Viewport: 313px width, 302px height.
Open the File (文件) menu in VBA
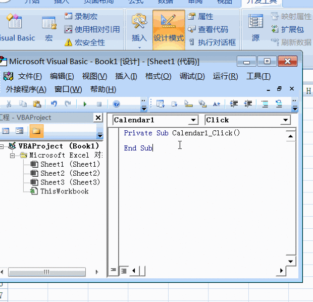[30, 76]
